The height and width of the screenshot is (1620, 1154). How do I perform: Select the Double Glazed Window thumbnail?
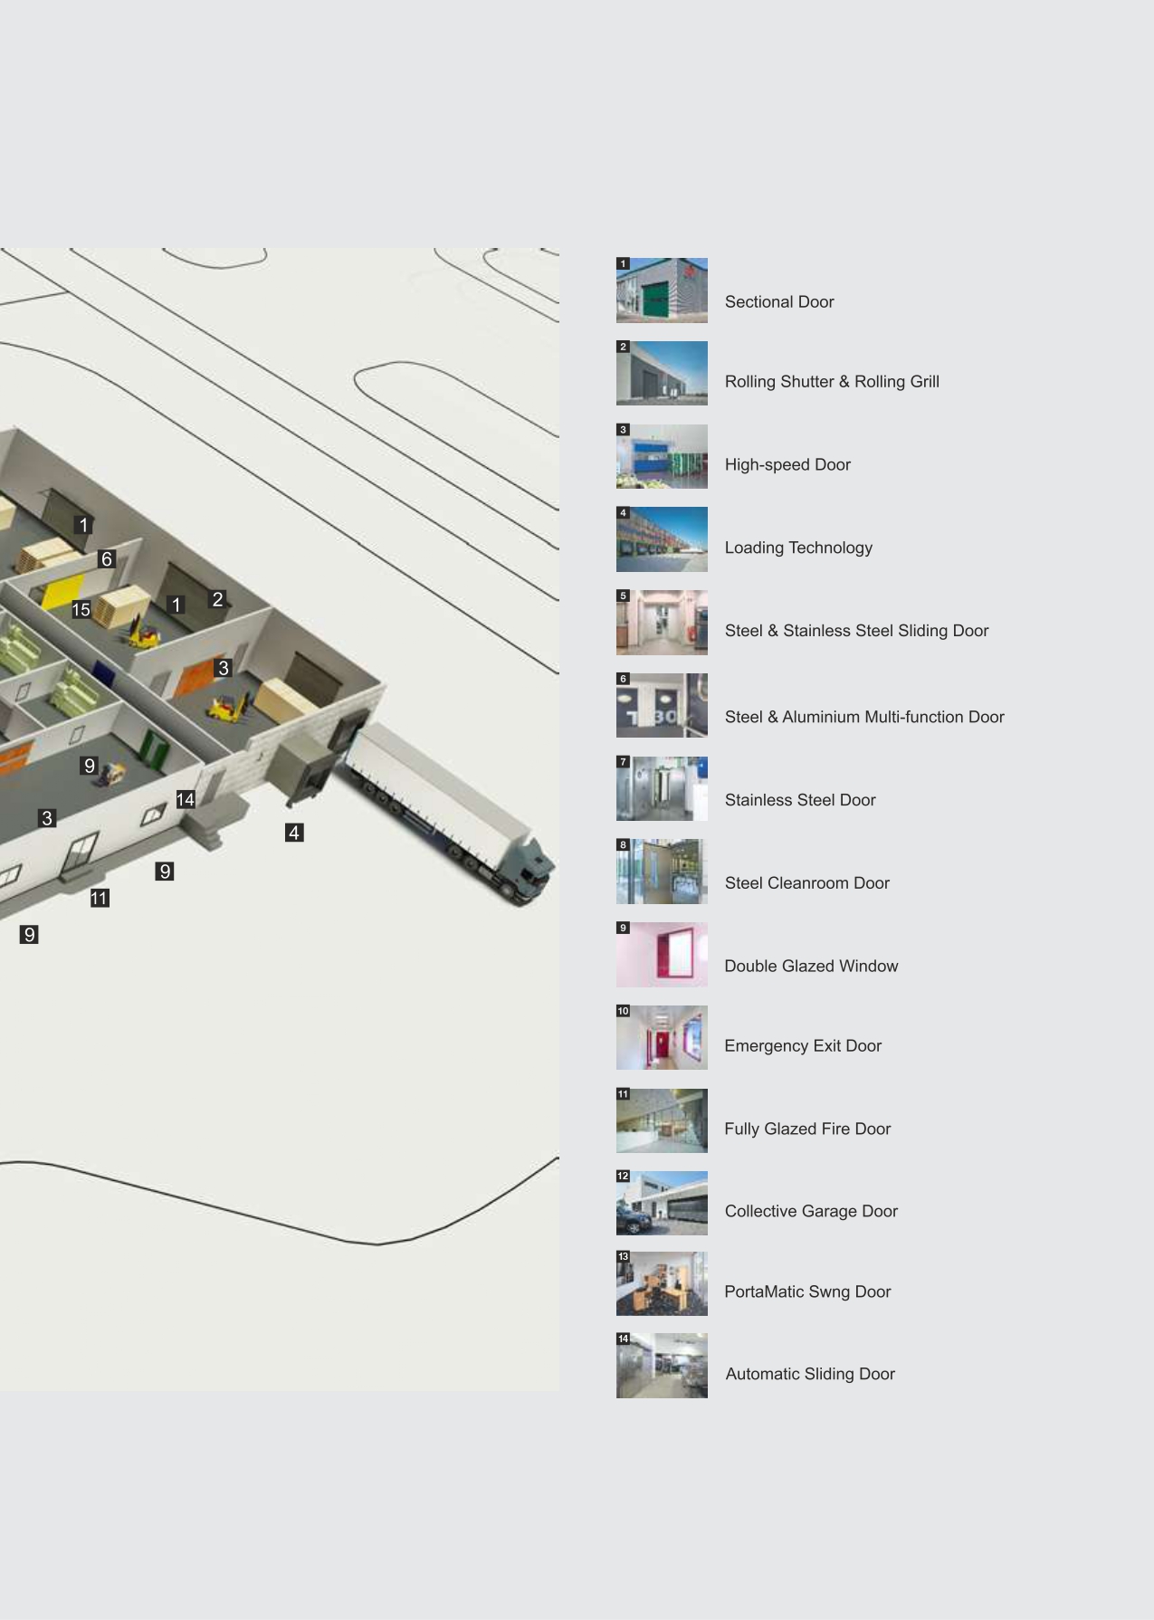click(662, 955)
